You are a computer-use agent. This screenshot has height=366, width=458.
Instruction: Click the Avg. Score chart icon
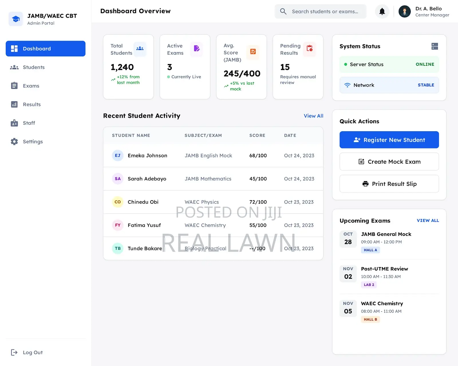coord(253,52)
